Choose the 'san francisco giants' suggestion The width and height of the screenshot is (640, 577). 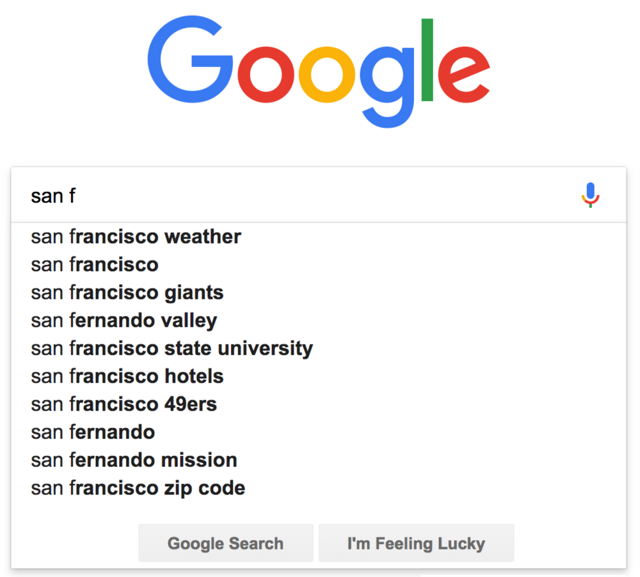pyautogui.click(x=127, y=292)
